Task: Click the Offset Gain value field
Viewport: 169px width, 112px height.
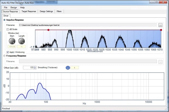Action: coord(28,68)
